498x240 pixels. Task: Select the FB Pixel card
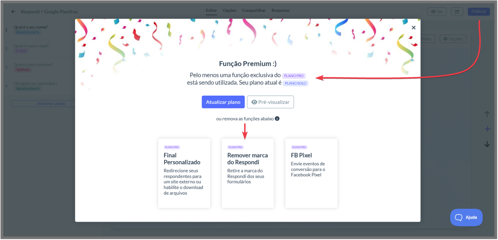311,173
